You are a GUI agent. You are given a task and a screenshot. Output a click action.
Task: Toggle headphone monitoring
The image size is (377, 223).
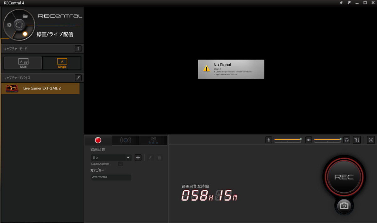pyautogui.click(x=347, y=140)
